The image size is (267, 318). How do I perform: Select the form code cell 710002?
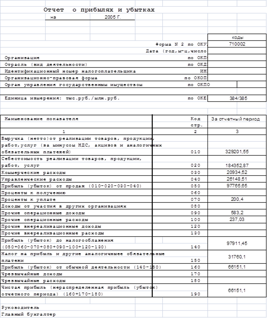tap(237, 44)
